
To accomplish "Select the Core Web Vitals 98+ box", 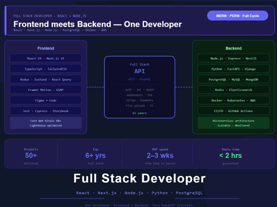I will click(46, 123).
